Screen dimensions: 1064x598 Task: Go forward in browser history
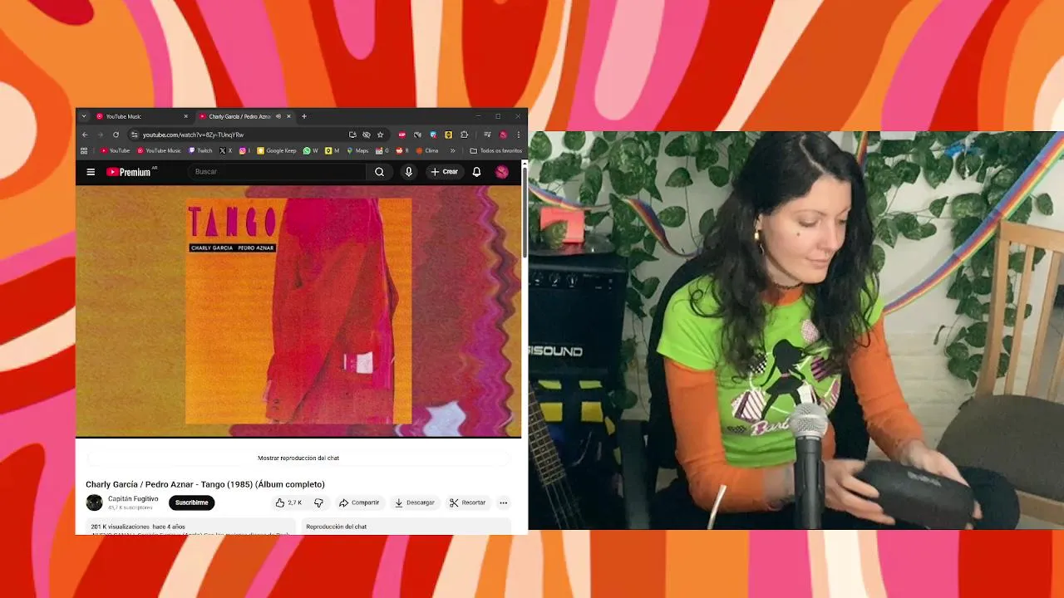tap(100, 135)
